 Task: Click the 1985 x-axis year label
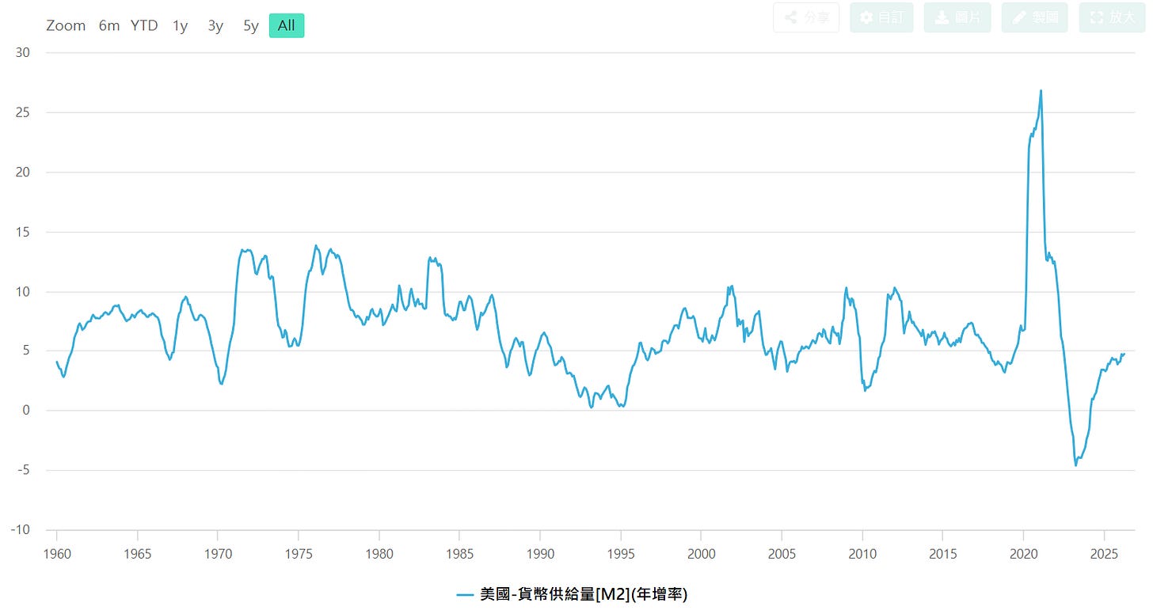pyautogui.click(x=459, y=554)
